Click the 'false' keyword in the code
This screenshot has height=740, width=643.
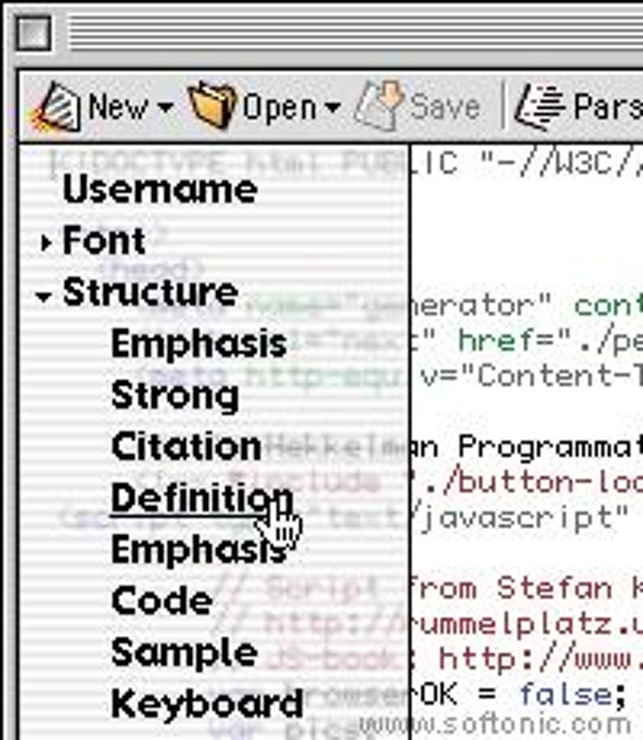(x=565, y=695)
